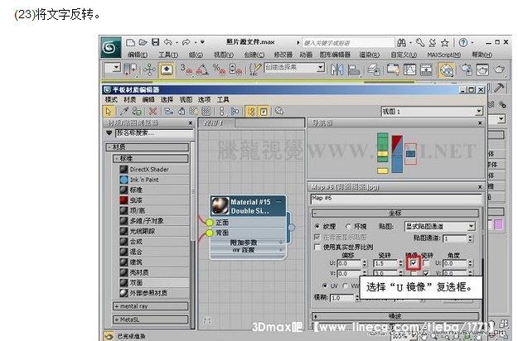Click the Align tool icon
Image resolution: width=518 pixels, height=341 pixels.
pos(353,70)
